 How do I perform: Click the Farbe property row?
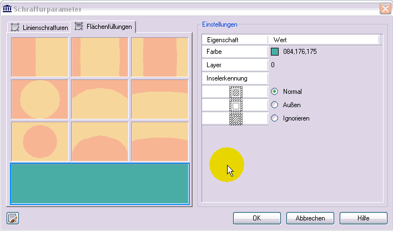pos(235,52)
